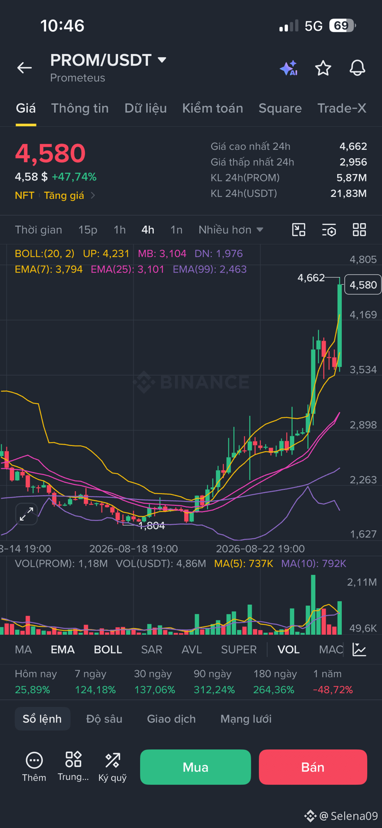Toggle the AVL indicator
382x828 pixels.
pos(192,650)
